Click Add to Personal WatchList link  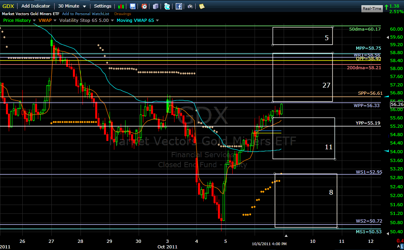tap(86, 14)
